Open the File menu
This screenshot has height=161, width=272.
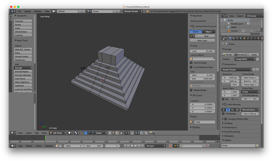[20, 12]
